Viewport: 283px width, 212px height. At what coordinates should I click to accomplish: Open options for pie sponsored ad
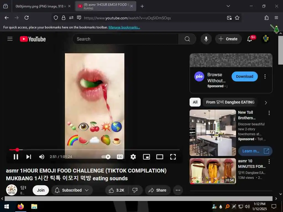(x=265, y=76)
